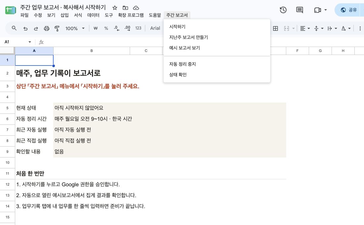Open vertical align options
Image resolution: width=364 pixels, height=225 pixels.
pos(318,28)
